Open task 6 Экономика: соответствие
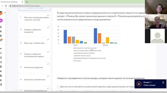Viewport: 167px width, 93px height. (x=34, y=80)
